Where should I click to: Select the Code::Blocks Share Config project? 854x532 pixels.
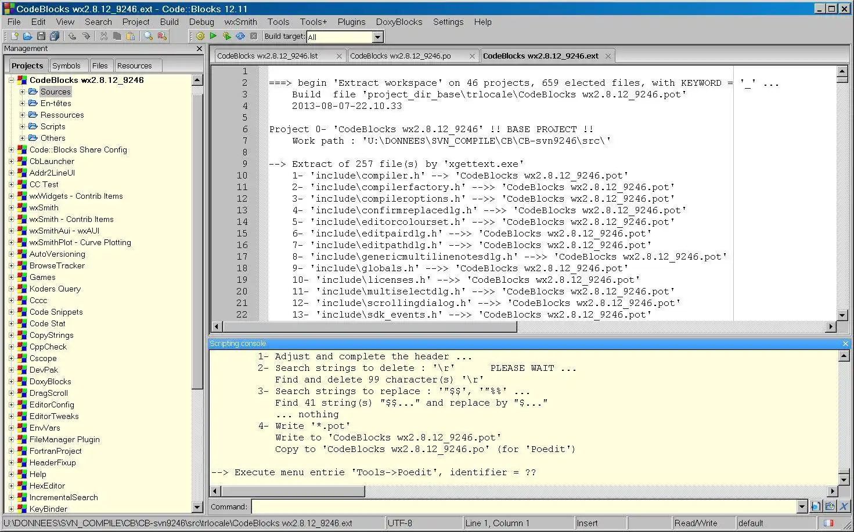[x=78, y=150]
